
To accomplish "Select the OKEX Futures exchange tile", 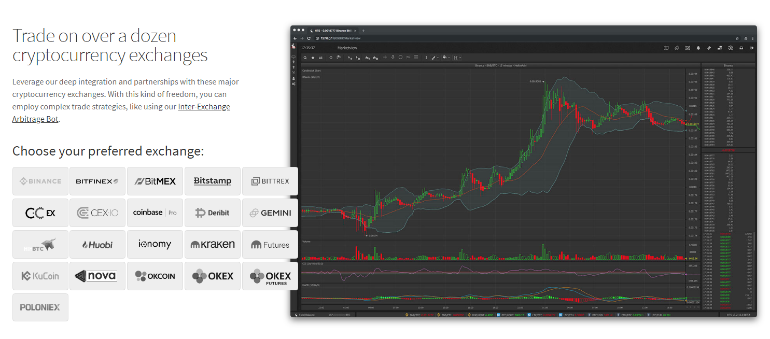I will coord(270,276).
